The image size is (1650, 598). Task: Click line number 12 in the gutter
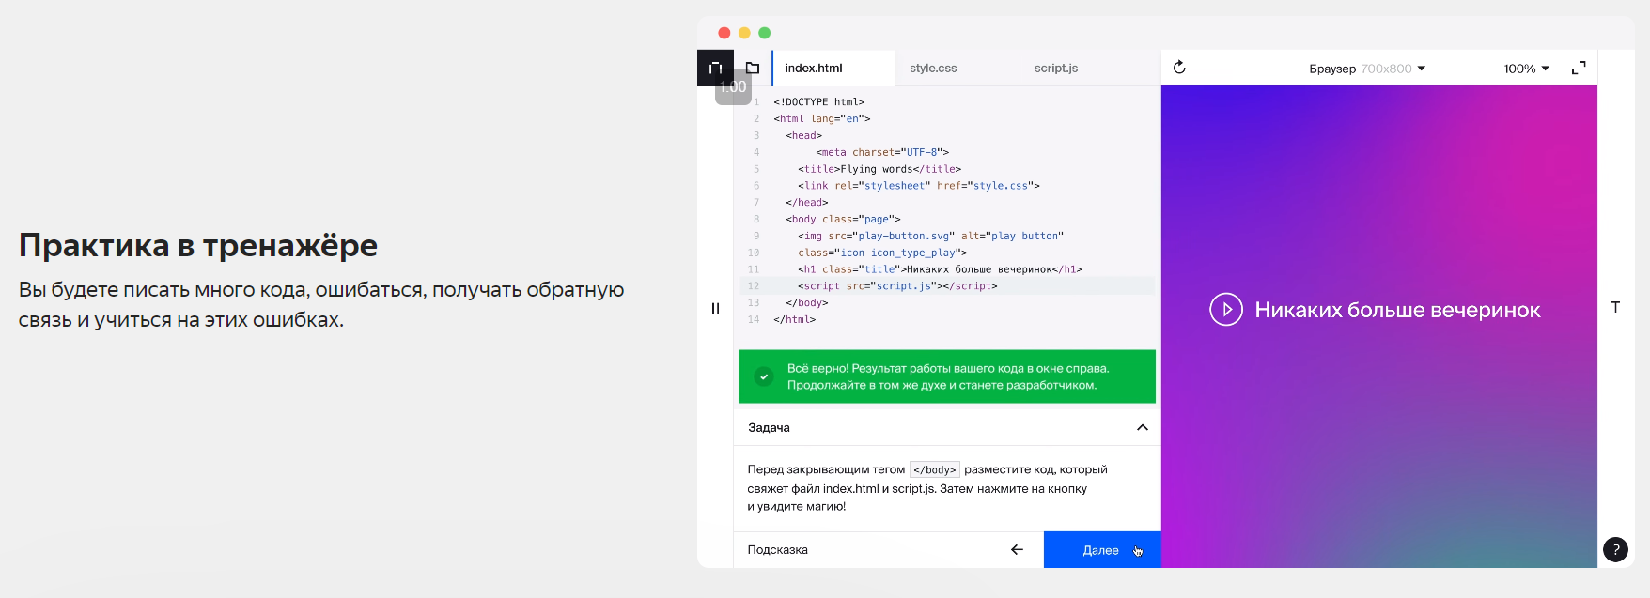[754, 286]
